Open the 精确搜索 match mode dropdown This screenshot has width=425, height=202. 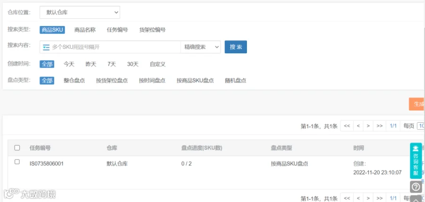[201, 47]
